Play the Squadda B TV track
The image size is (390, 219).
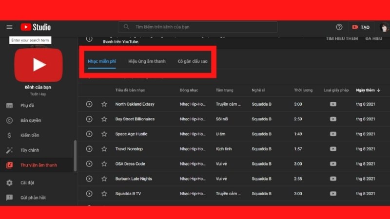point(89,193)
